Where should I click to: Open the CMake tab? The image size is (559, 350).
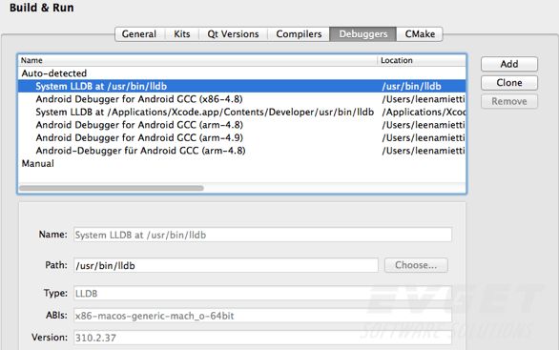420,34
